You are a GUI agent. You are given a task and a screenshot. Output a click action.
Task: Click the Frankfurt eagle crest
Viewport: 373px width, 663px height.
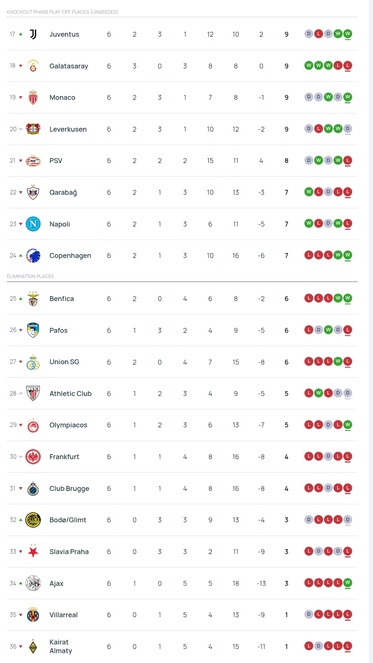(x=33, y=457)
